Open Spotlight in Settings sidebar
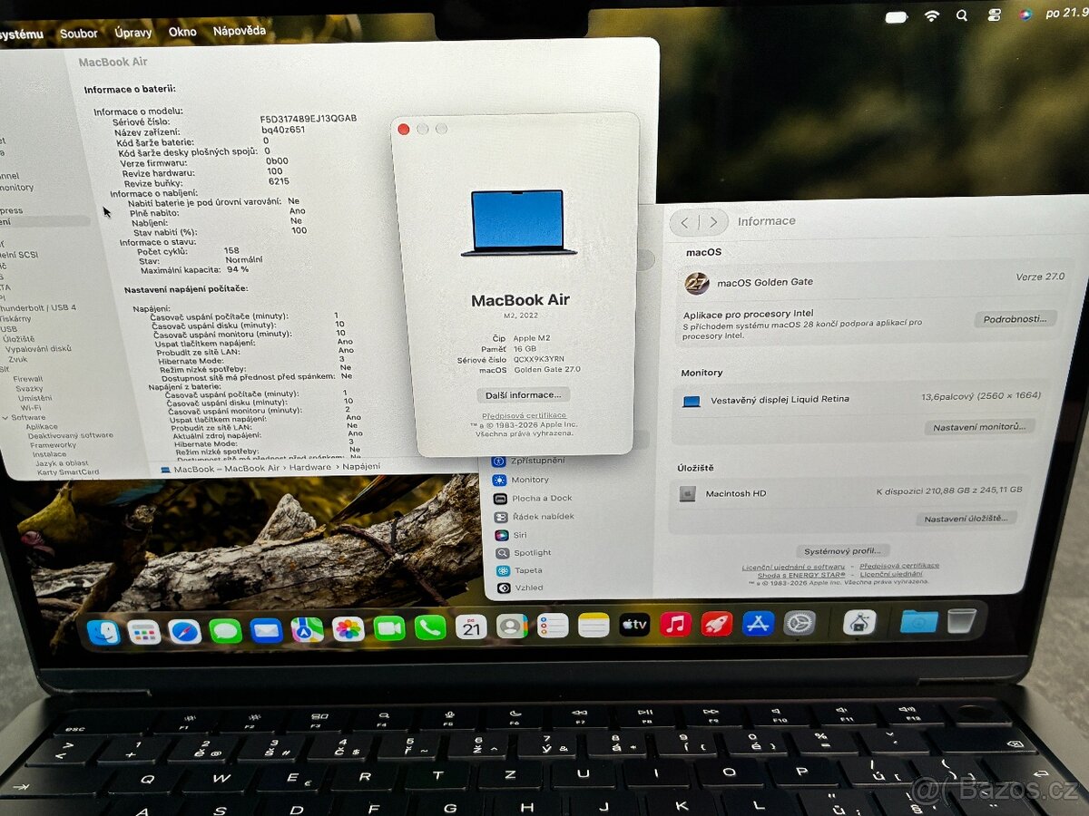Screen dimensions: 1089x816 coord(533,552)
